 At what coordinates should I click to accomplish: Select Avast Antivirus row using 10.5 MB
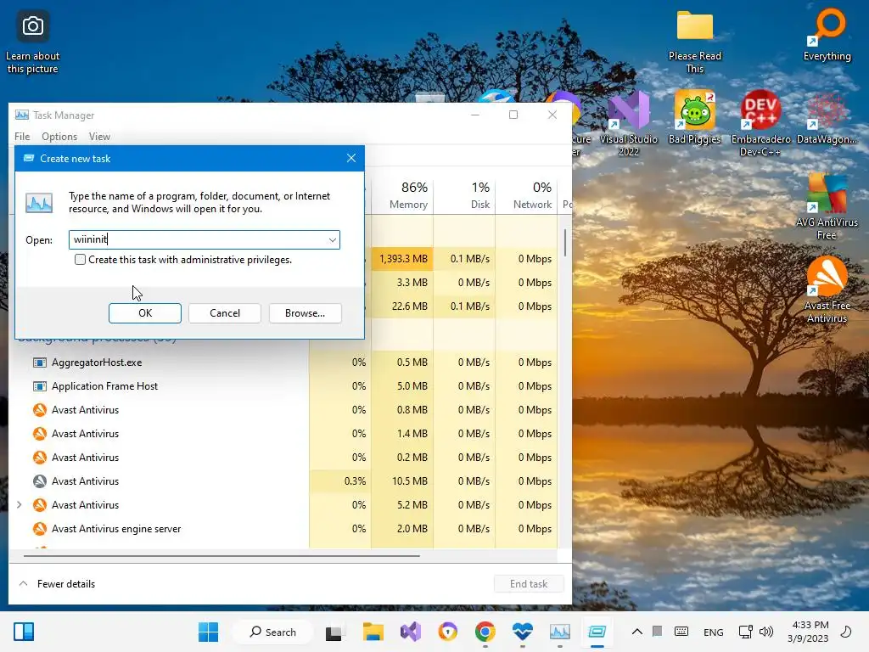tap(283, 481)
